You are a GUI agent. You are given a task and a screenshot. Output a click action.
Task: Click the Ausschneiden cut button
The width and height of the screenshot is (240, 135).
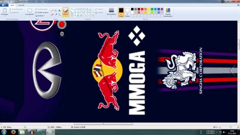click(16, 9)
